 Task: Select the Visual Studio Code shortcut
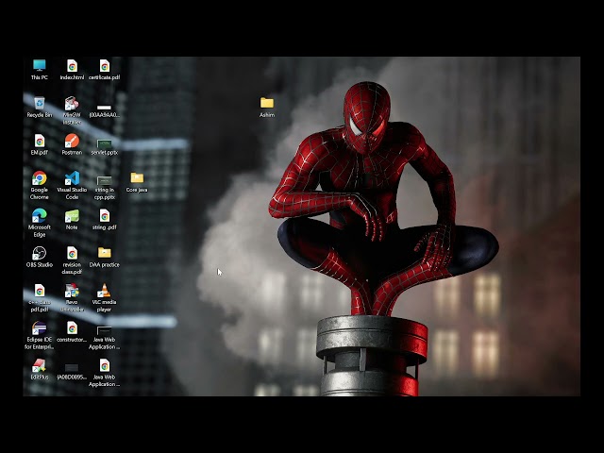pyautogui.click(x=72, y=185)
